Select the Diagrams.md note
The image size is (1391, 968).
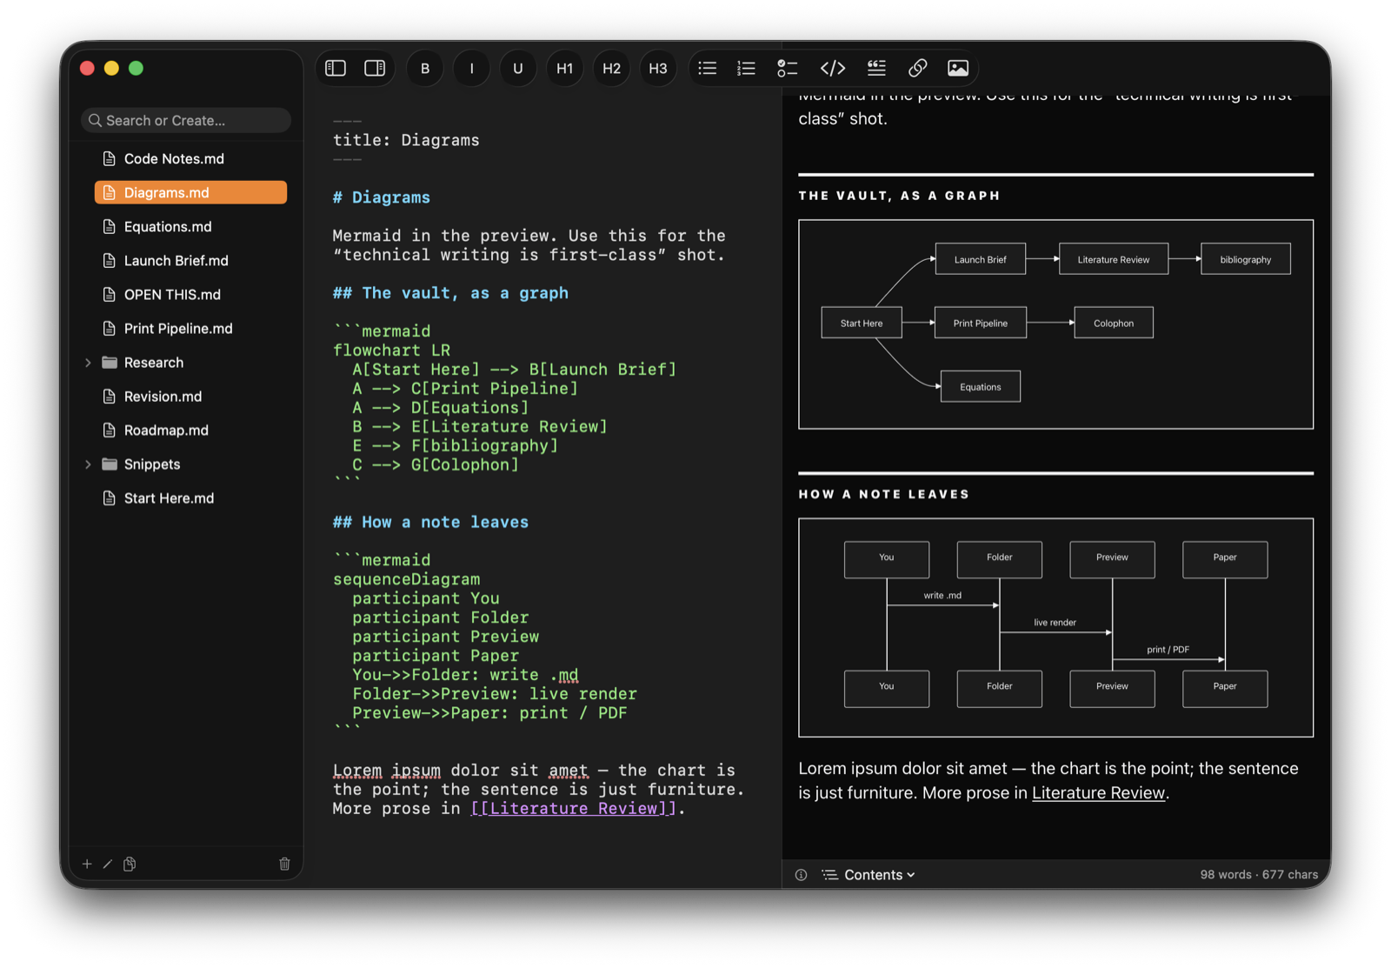(x=190, y=192)
